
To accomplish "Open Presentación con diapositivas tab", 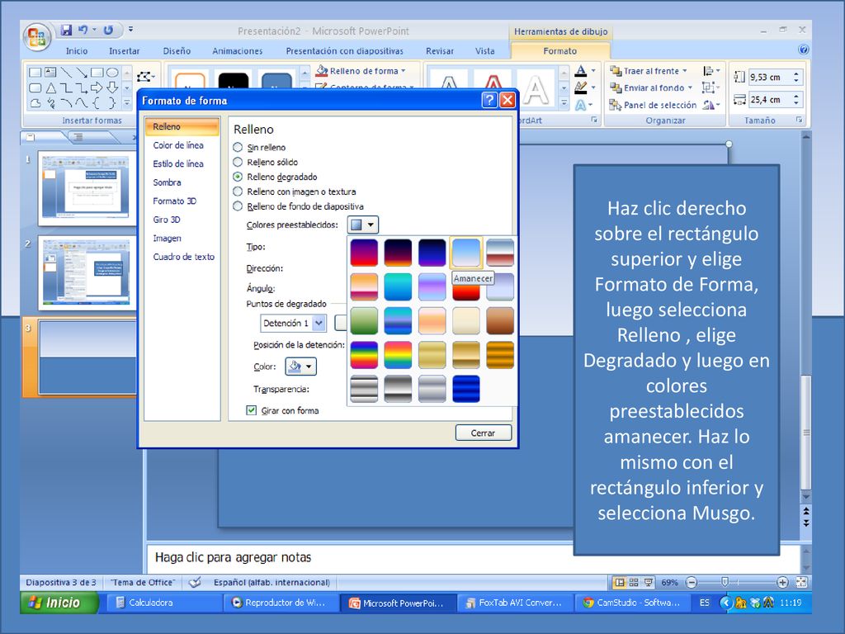I will tap(344, 50).
